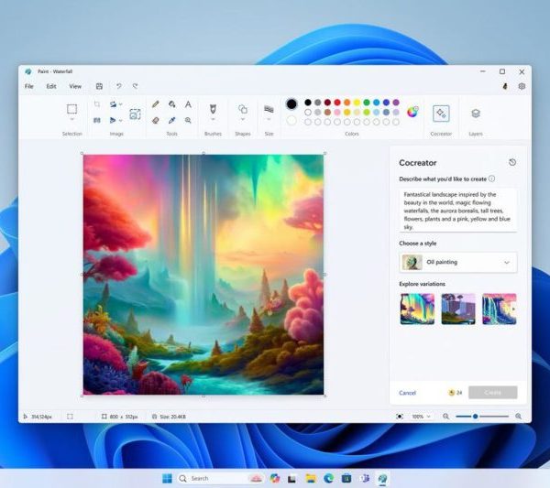Open the Edit menu
Screen dimensions: 550x488
click(x=51, y=86)
